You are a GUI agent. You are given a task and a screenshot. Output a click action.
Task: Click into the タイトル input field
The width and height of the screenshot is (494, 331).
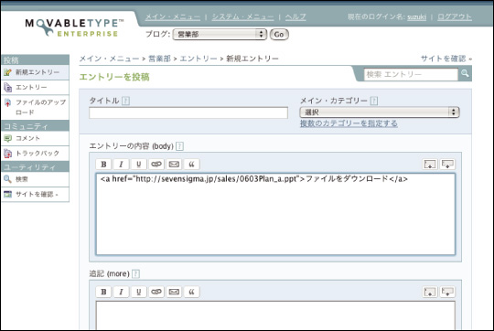[x=188, y=112]
